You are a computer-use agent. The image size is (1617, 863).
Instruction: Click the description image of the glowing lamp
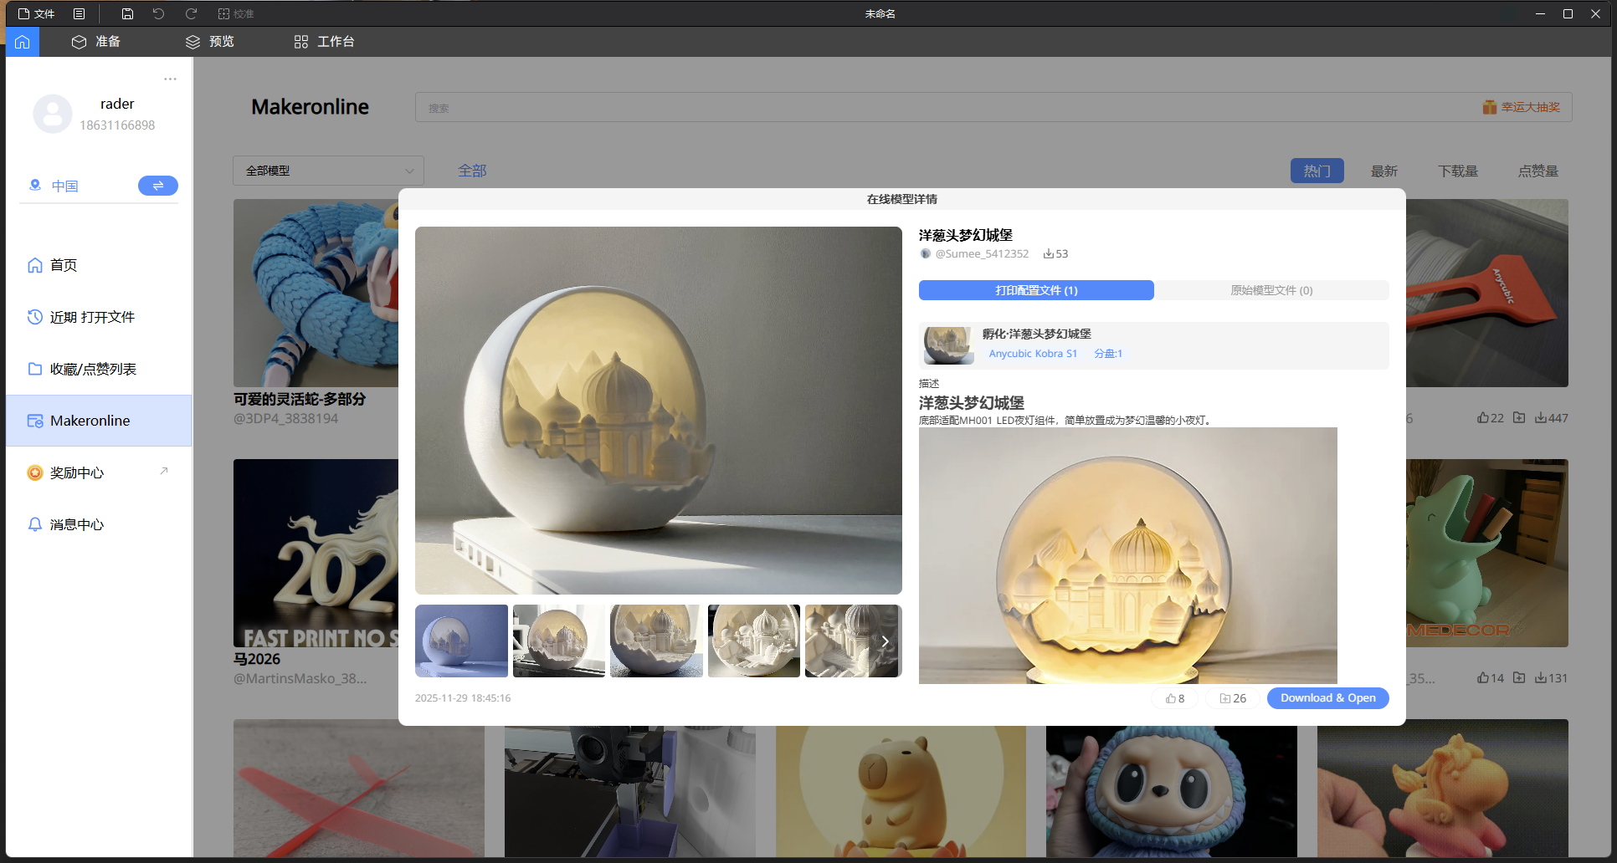[1128, 555]
